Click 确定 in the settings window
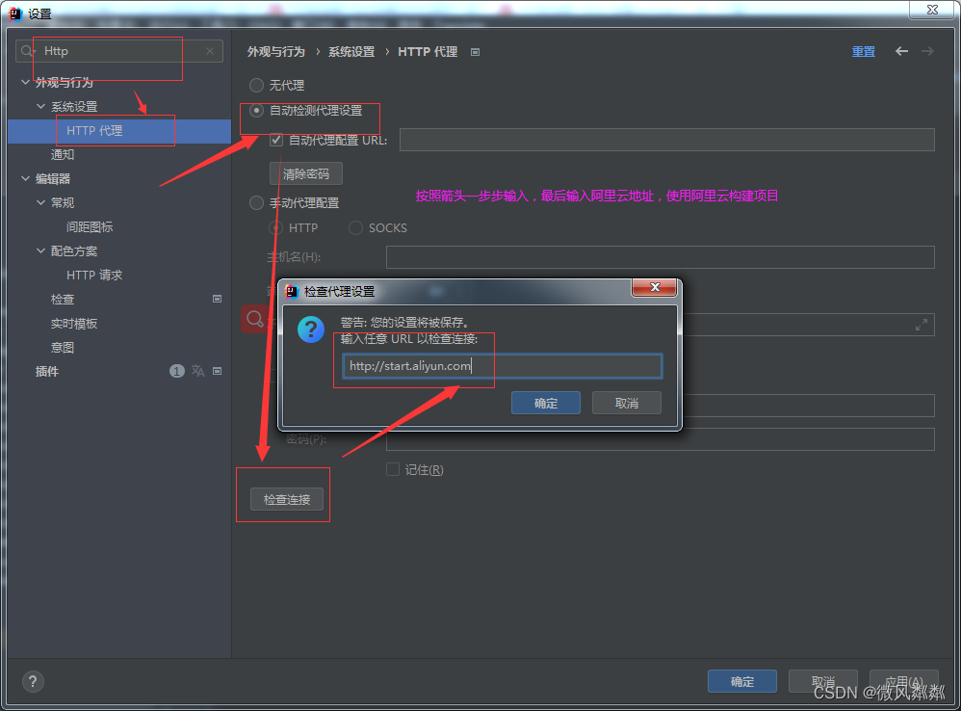This screenshot has width=961, height=711. (742, 681)
